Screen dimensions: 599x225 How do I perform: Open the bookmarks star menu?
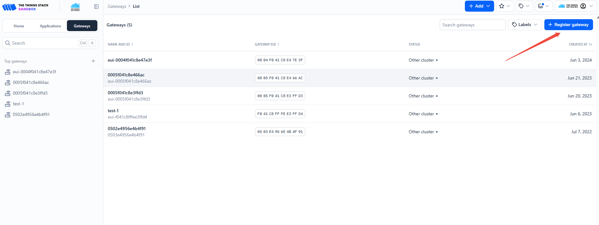(504, 6)
